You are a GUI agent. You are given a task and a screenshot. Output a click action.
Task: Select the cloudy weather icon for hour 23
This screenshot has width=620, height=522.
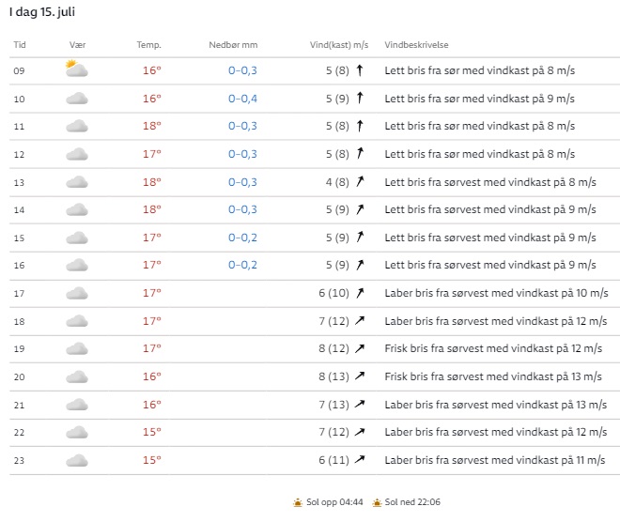(77, 460)
